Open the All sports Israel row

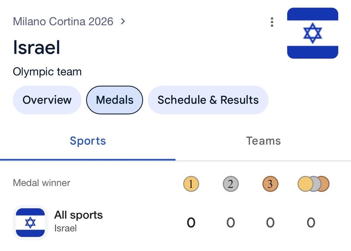(x=175, y=222)
